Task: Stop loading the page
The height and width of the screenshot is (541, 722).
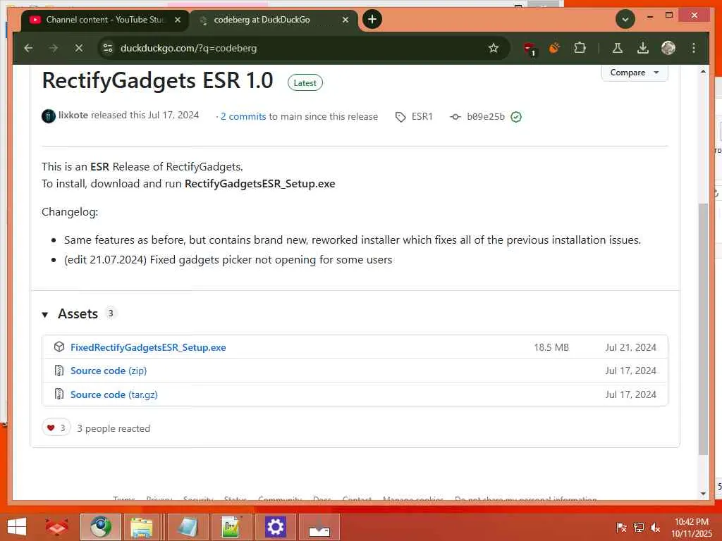Action: (79, 48)
